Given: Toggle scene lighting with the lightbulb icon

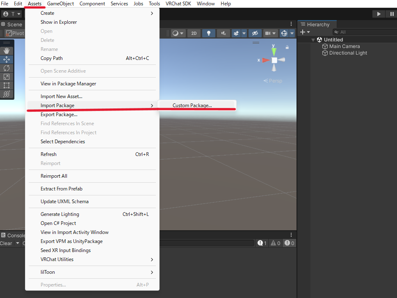Looking at the screenshot, I should (209, 33).
